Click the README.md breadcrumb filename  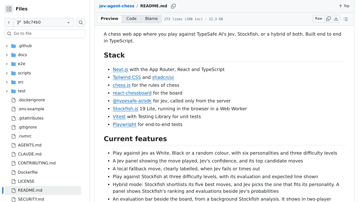coord(154,6)
